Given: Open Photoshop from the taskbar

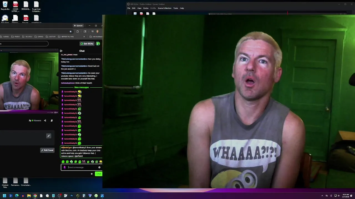Looking at the screenshot, I should (72, 196).
